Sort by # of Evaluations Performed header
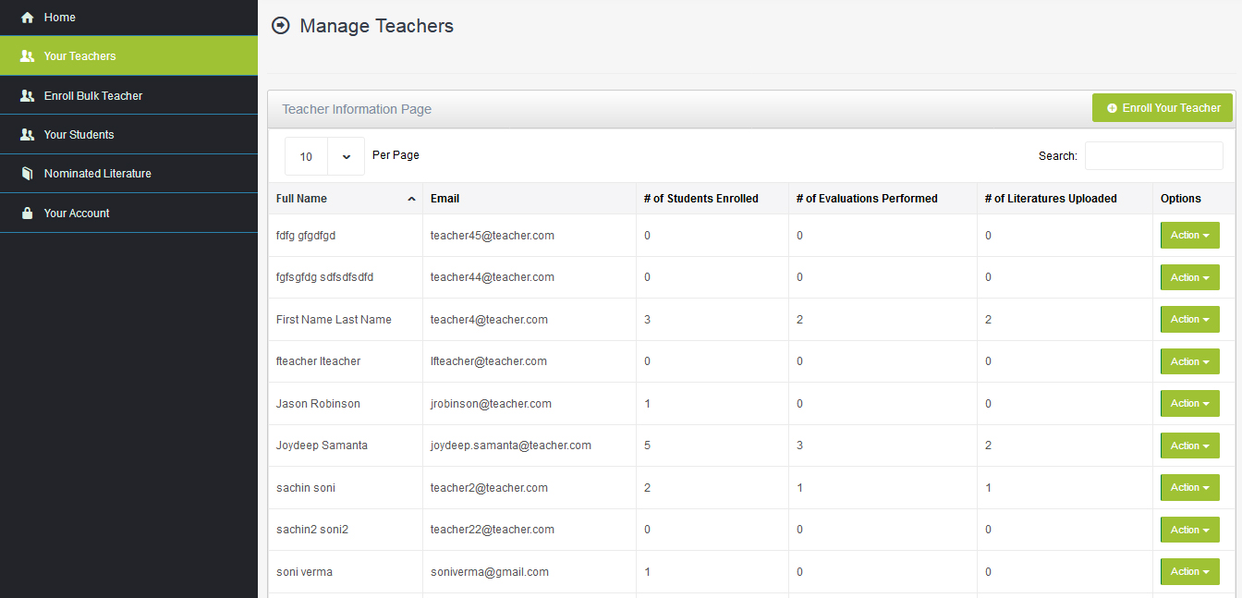This screenshot has width=1242, height=598. [x=883, y=199]
